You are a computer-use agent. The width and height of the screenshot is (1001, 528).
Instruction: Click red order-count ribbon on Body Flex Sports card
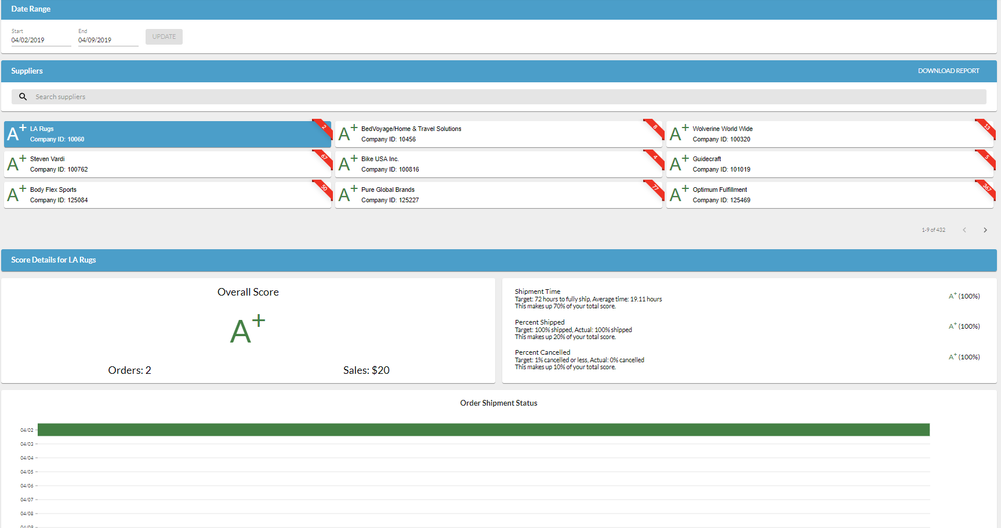pos(324,188)
